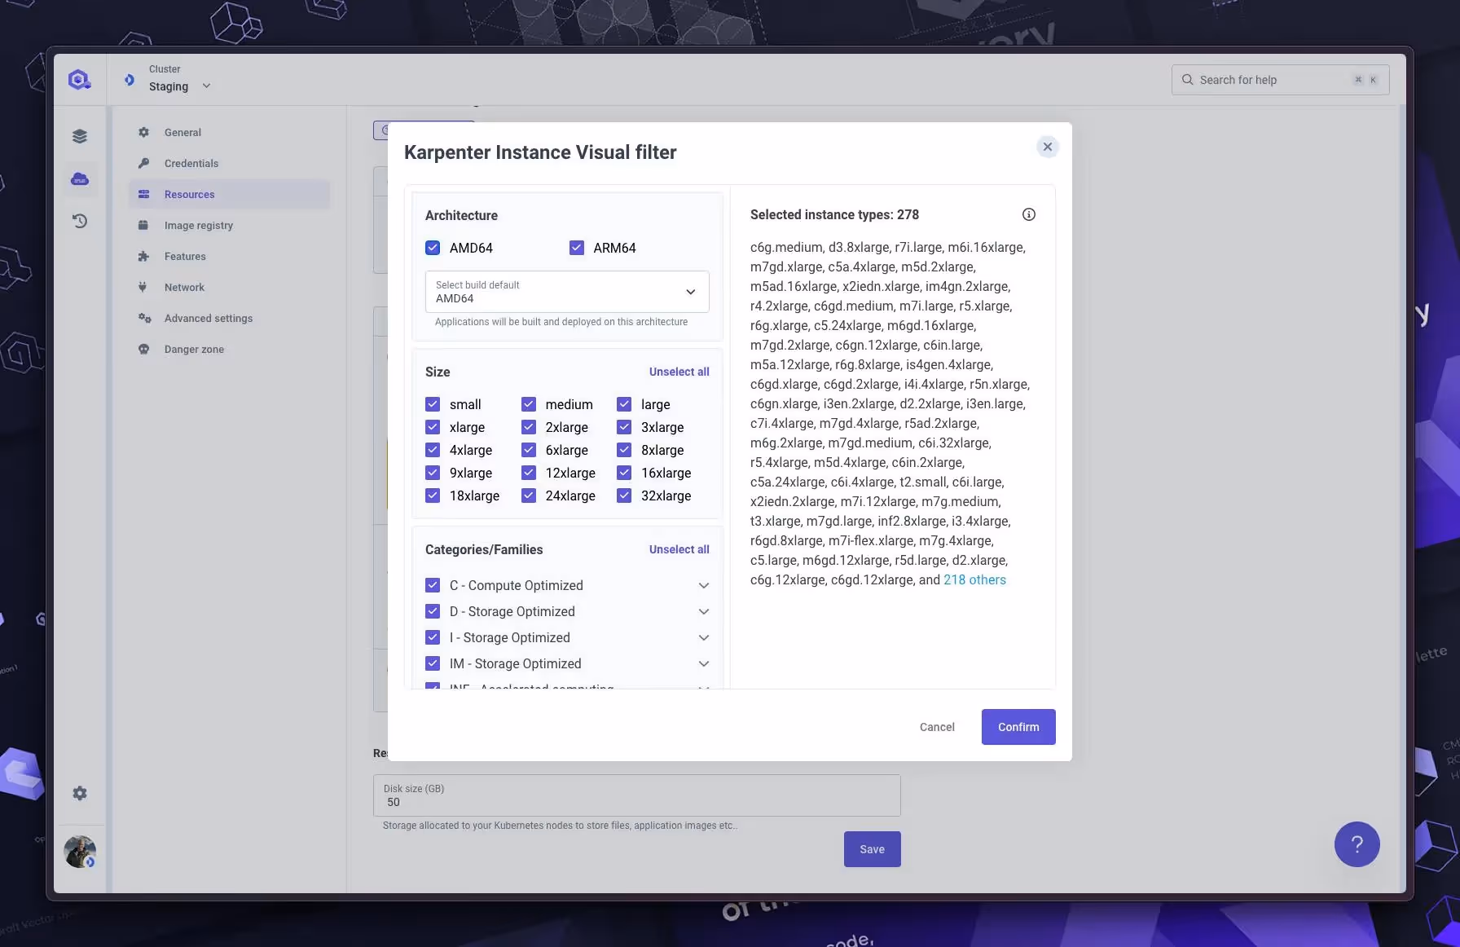The height and width of the screenshot is (947, 1460).
Task: Uncheck the medium size checkbox
Action: [x=529, y=404]
